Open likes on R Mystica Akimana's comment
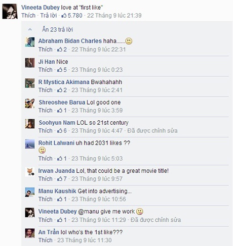The width and height of the screenshot is (233, 246). tap(62, 90)
